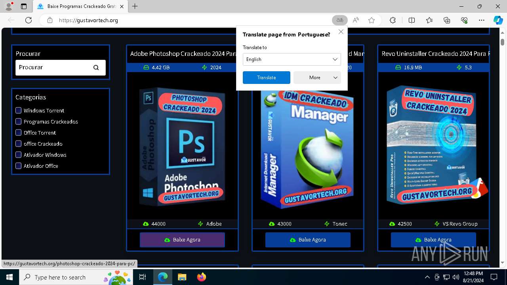
Task: Click the taskbar search box
Action: pos(76,277)
